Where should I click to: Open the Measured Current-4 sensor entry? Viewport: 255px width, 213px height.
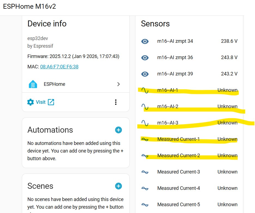click(178, 188)
